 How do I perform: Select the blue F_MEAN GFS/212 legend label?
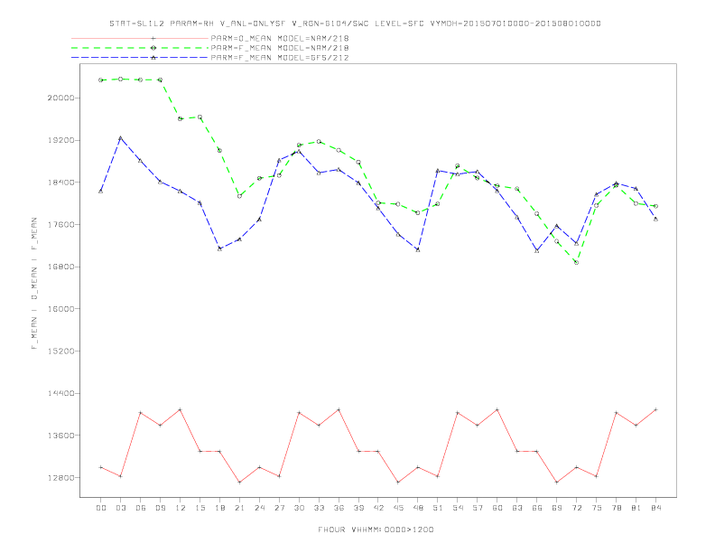pos(280,58)
